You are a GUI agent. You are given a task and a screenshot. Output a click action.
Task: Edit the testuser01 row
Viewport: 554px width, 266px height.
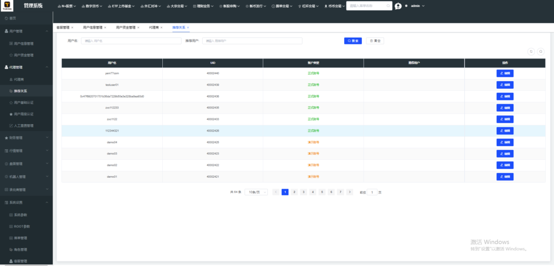(x=505, y=85)
